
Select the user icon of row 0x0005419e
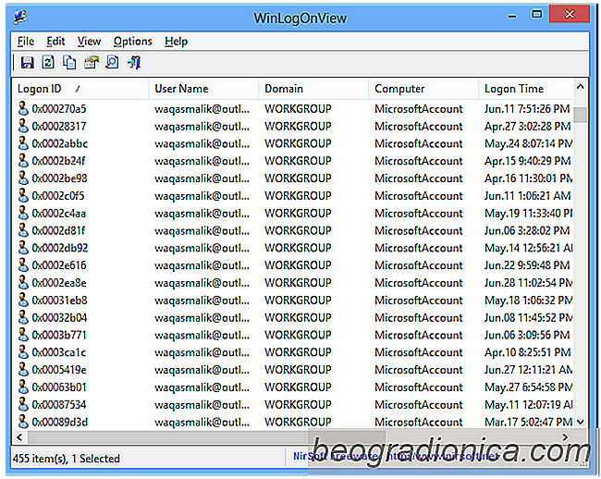tap(23, 370)
